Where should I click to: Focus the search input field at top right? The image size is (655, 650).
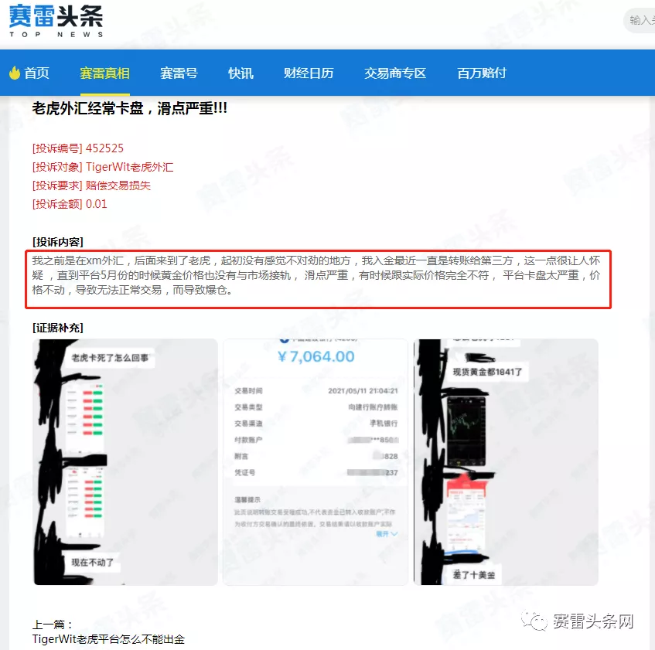coord(640,20)
